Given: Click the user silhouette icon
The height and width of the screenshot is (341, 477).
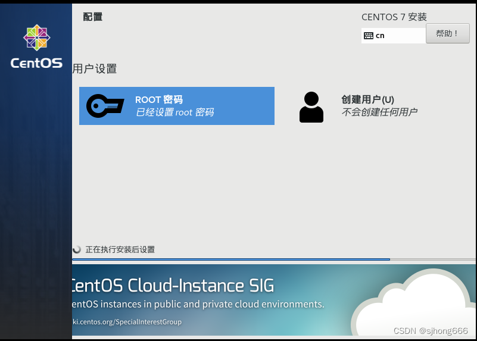Looking at the screenshot, I should 311,107.
